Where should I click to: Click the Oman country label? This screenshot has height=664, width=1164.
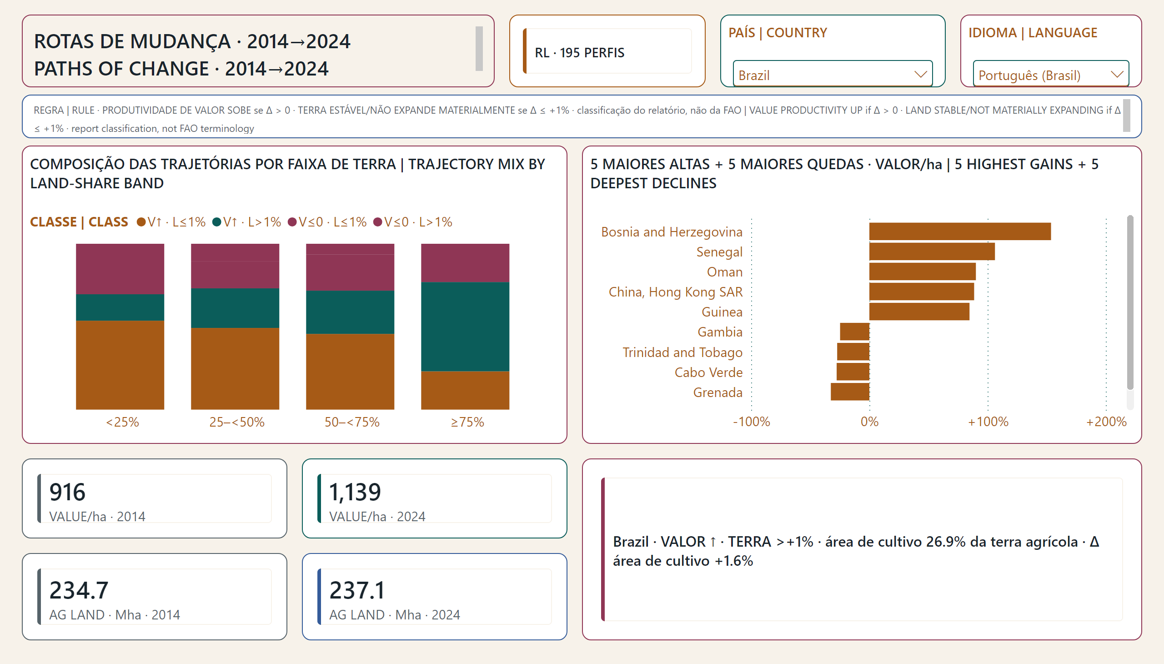[724, 272]
